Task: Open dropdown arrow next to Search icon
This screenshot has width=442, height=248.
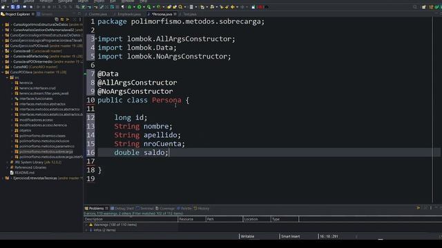Action: pos(185,7)
